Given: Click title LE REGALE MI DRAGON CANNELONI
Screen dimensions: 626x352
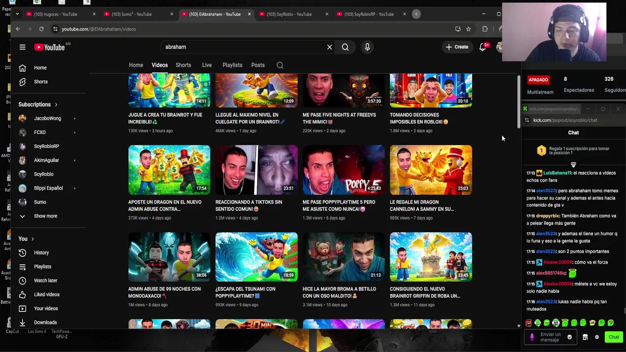Looking at the screenshot, I should click(422, 205).
